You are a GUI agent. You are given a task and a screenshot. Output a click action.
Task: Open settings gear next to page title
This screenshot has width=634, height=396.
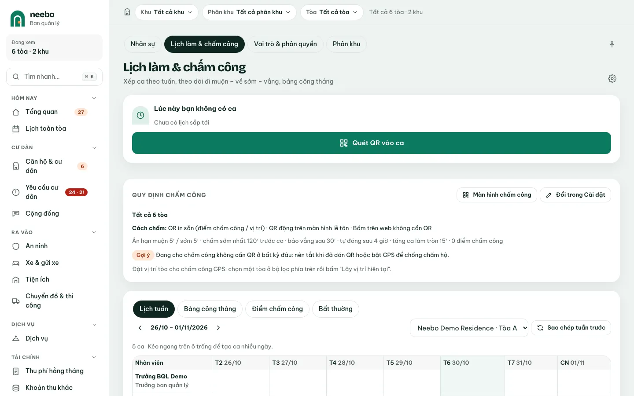[612, 79]
